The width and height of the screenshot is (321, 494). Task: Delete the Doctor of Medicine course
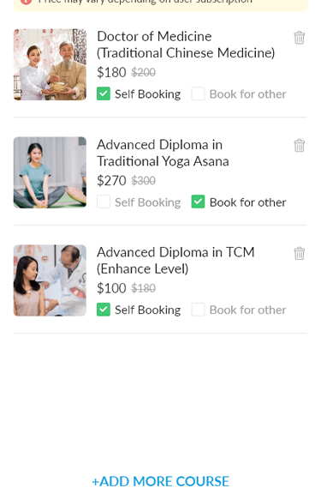point(300,38)
